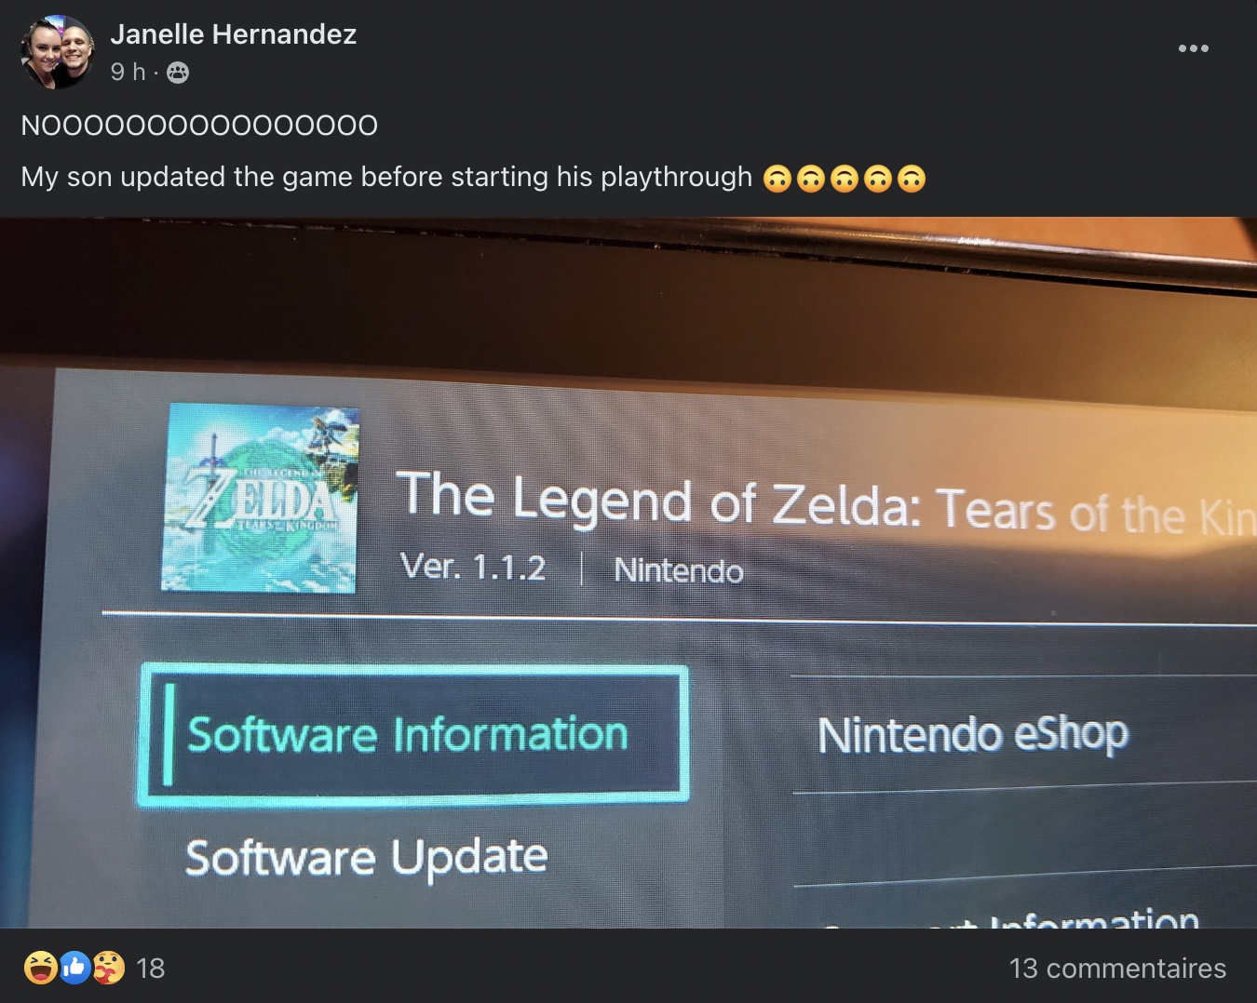The width and height of the screenshot is (1257, 1003).
Task: Open the three-dot post options menu
Action: (x=1193, y=48)
